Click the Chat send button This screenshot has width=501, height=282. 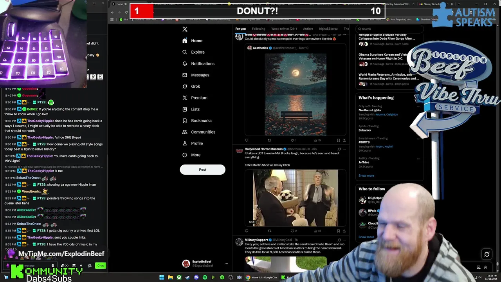(101, 266)
